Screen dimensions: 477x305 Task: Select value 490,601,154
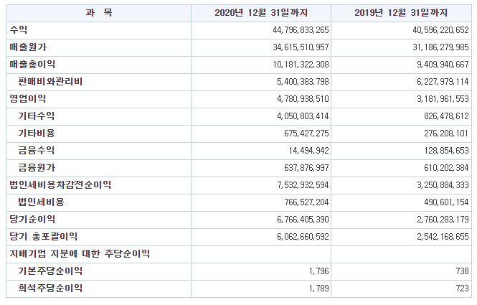click(446, 202)
